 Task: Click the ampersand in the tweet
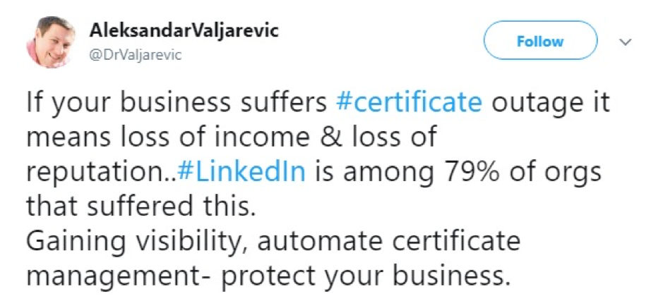(330, 137)
